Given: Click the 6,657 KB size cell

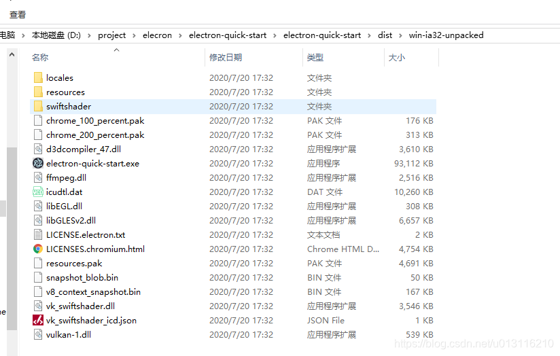Looking at the screenshot, I should 416,221.
